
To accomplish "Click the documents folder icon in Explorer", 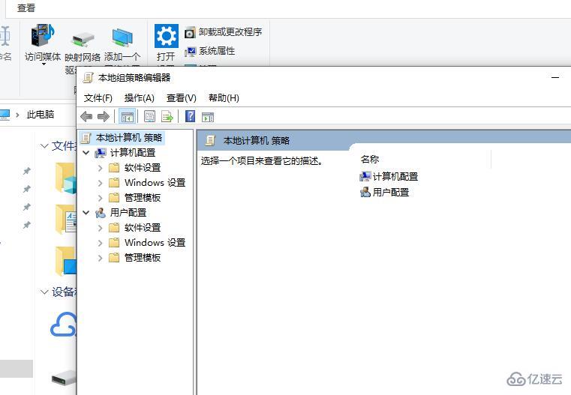I will point(66,219).
